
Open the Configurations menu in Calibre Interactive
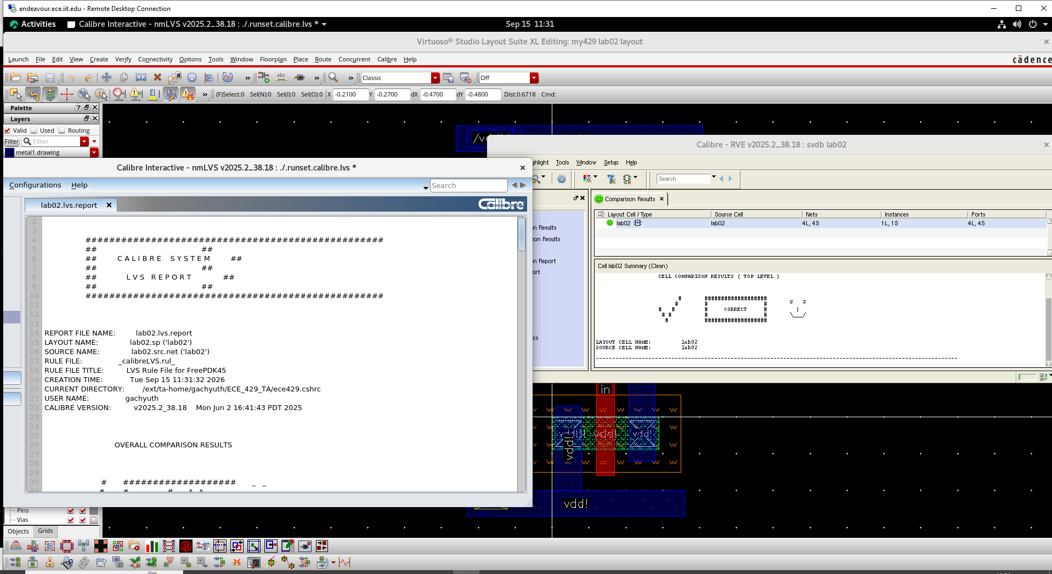tap(35, 185)
